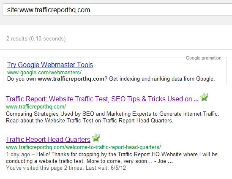Click the site:www.trafficreporthq.com search box
The height and width of the screenshot is (179, 232).
pos(117,10)
